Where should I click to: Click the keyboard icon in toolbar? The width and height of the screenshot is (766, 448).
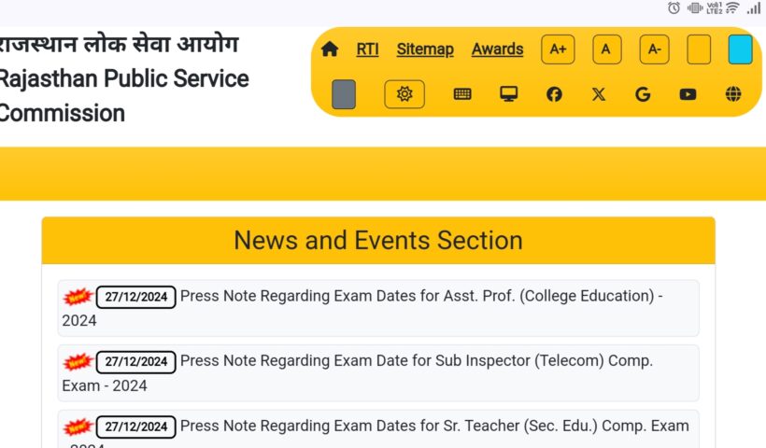point(462,94)
